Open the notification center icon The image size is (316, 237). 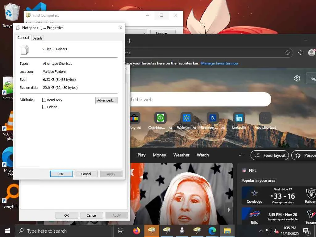306,231
